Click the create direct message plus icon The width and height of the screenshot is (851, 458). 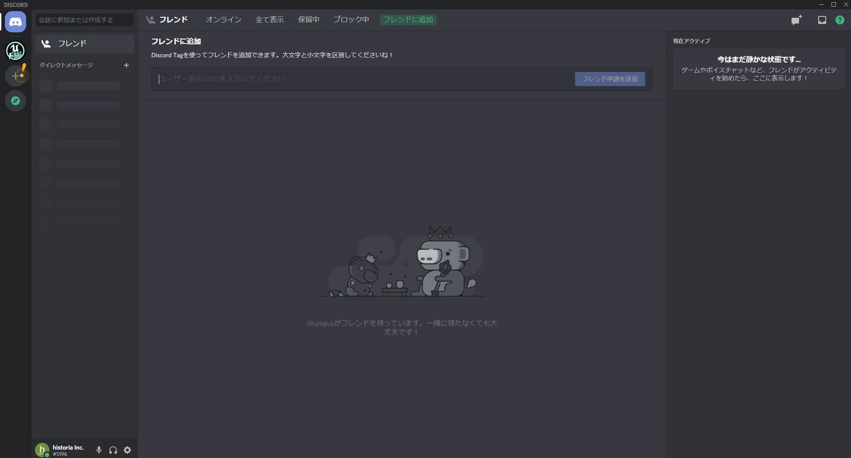126,65
